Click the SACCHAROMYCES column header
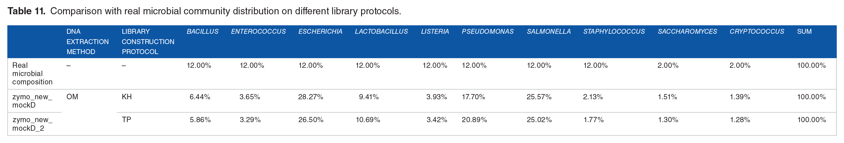Image resolution: width=844 pixels, height=143 pixels. point(687,31)
